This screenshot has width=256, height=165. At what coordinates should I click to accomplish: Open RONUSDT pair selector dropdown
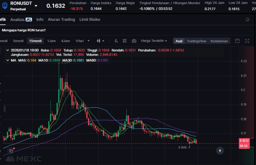tap(36, 6)
